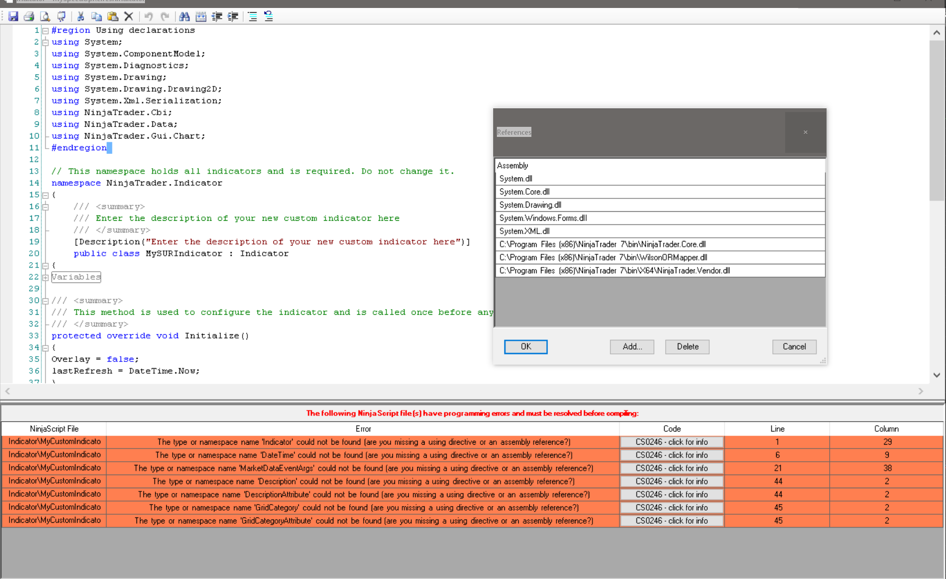This screenshot has height=579, width=946.
Task: Click the 'MarketDataEventArgs' could not be found error
Action: 363,468
